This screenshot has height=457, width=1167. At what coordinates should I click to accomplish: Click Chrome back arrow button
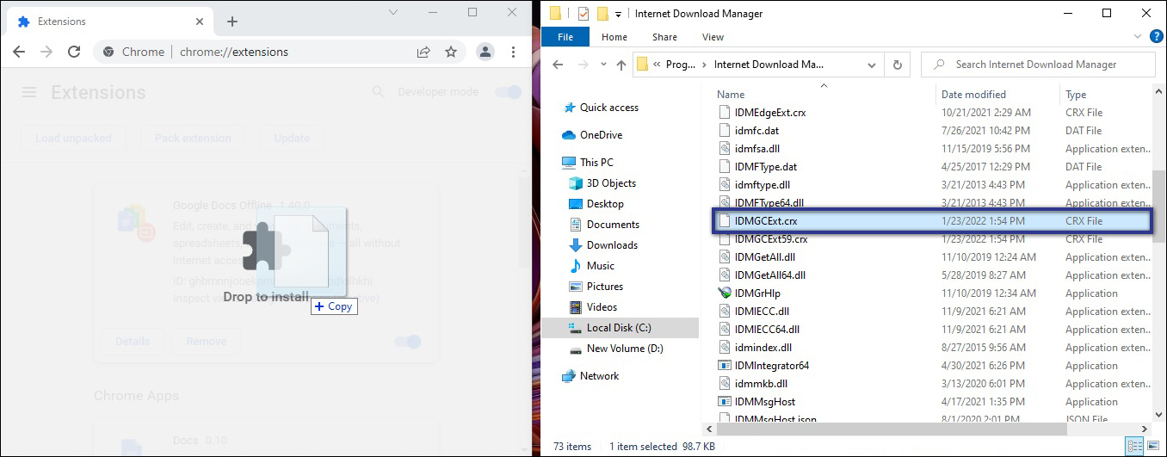click(x=19, y=52)
